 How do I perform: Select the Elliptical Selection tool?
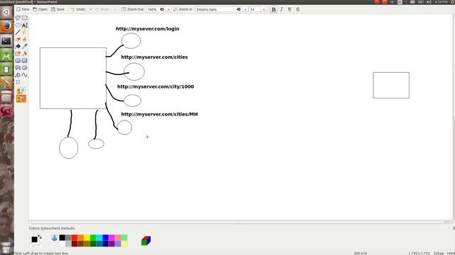point(18,25)
